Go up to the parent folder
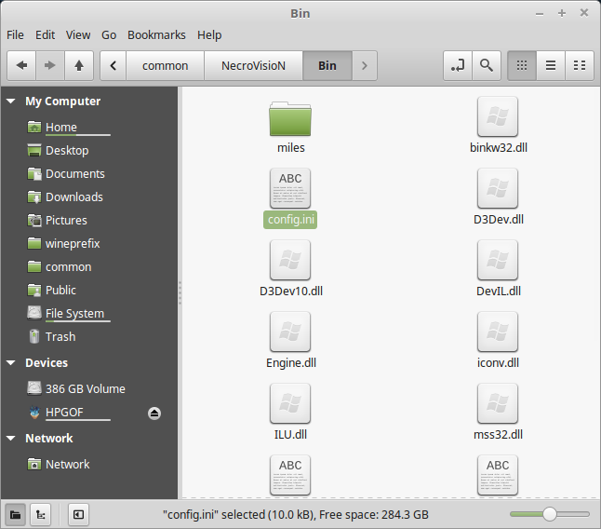601x529 pixels. tap(79, 65)
